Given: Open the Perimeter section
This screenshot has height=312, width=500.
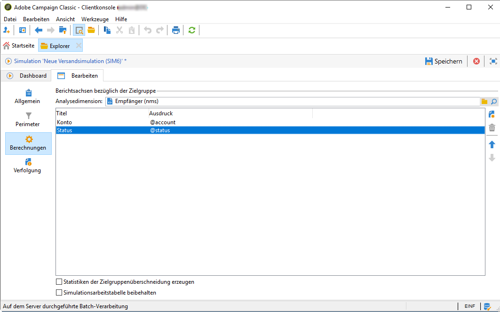Looking at the screenshot, I should 27,120.
